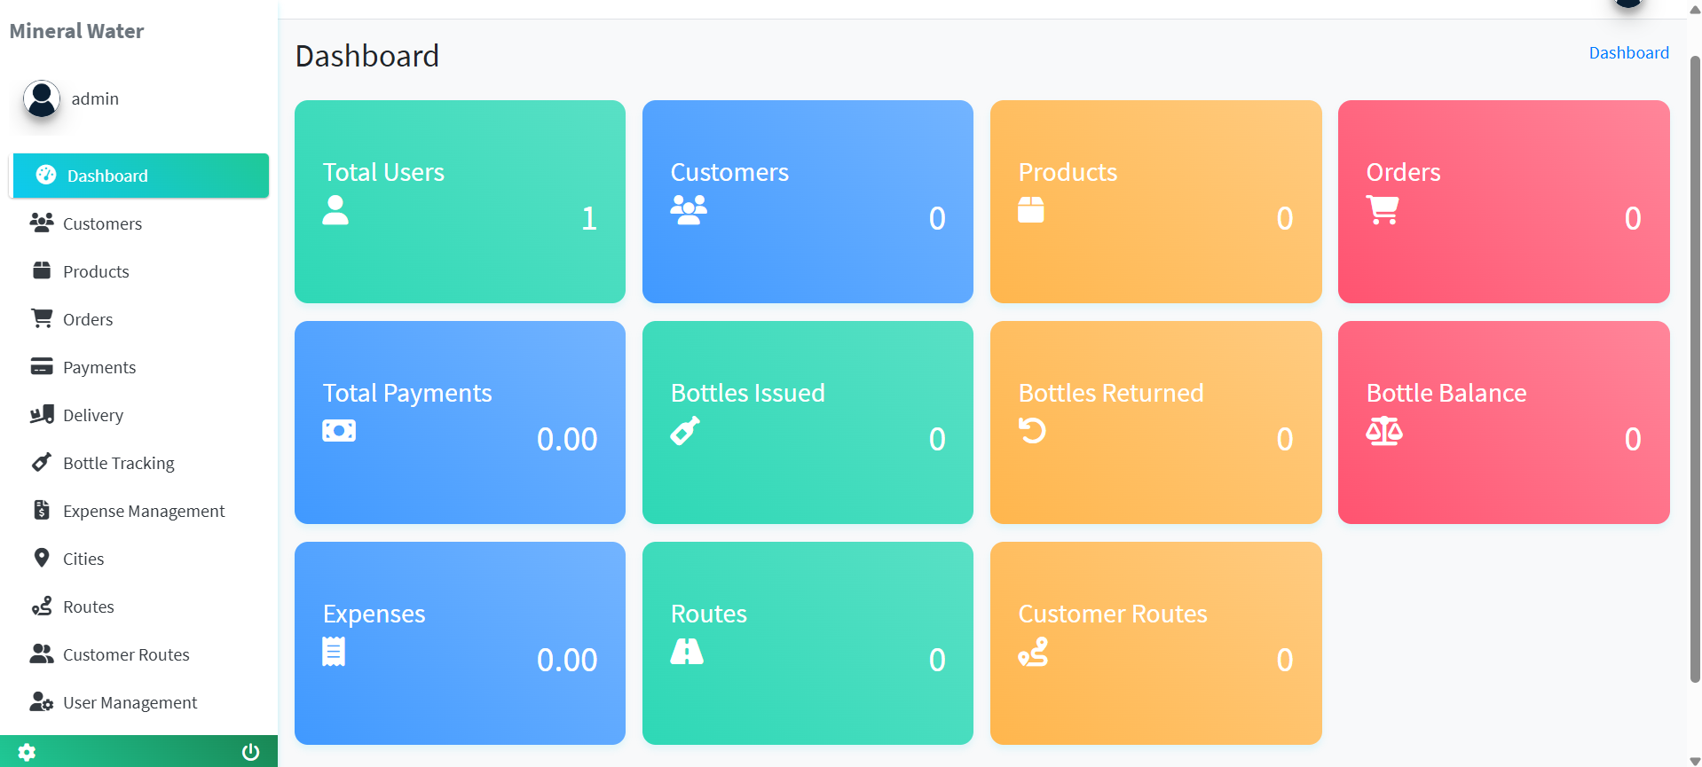Image resolution: width=1702 pixels, height=767 pixels.
Task: Click the Total Payments card title
Action: click(x=407, y=393)
